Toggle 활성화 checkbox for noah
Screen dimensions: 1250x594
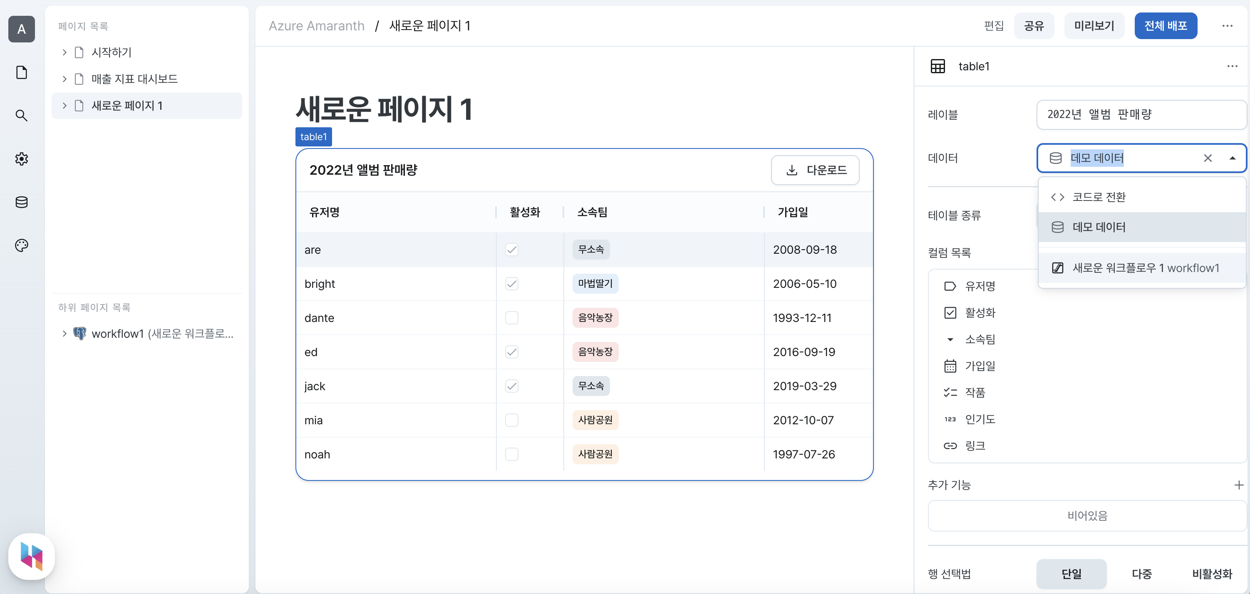tap(511, 454)
